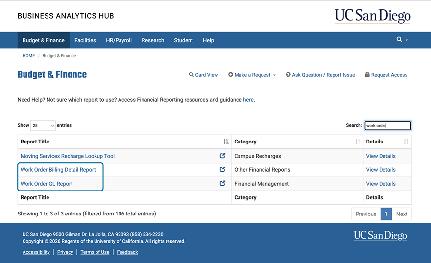Open the Facilities nav tab
This screenshot has width=431, height=263.
tap(85, 40)
